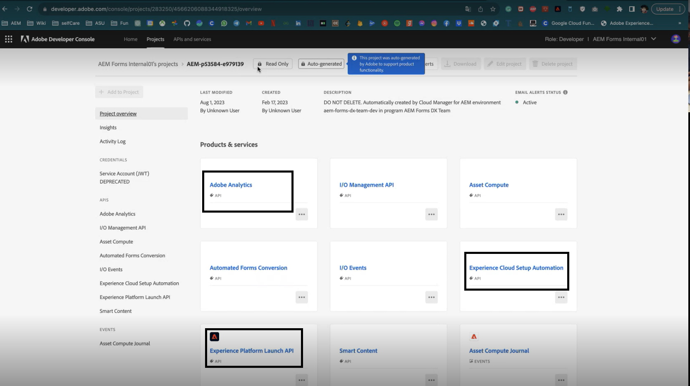Select the Projects tab

155,39
